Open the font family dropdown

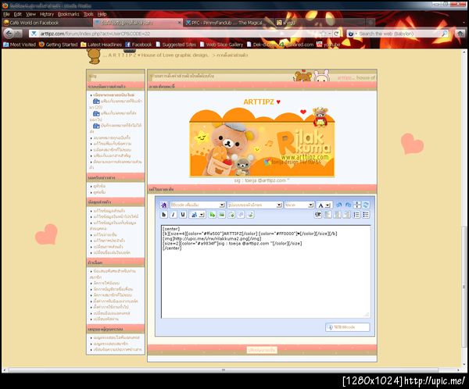255,205
